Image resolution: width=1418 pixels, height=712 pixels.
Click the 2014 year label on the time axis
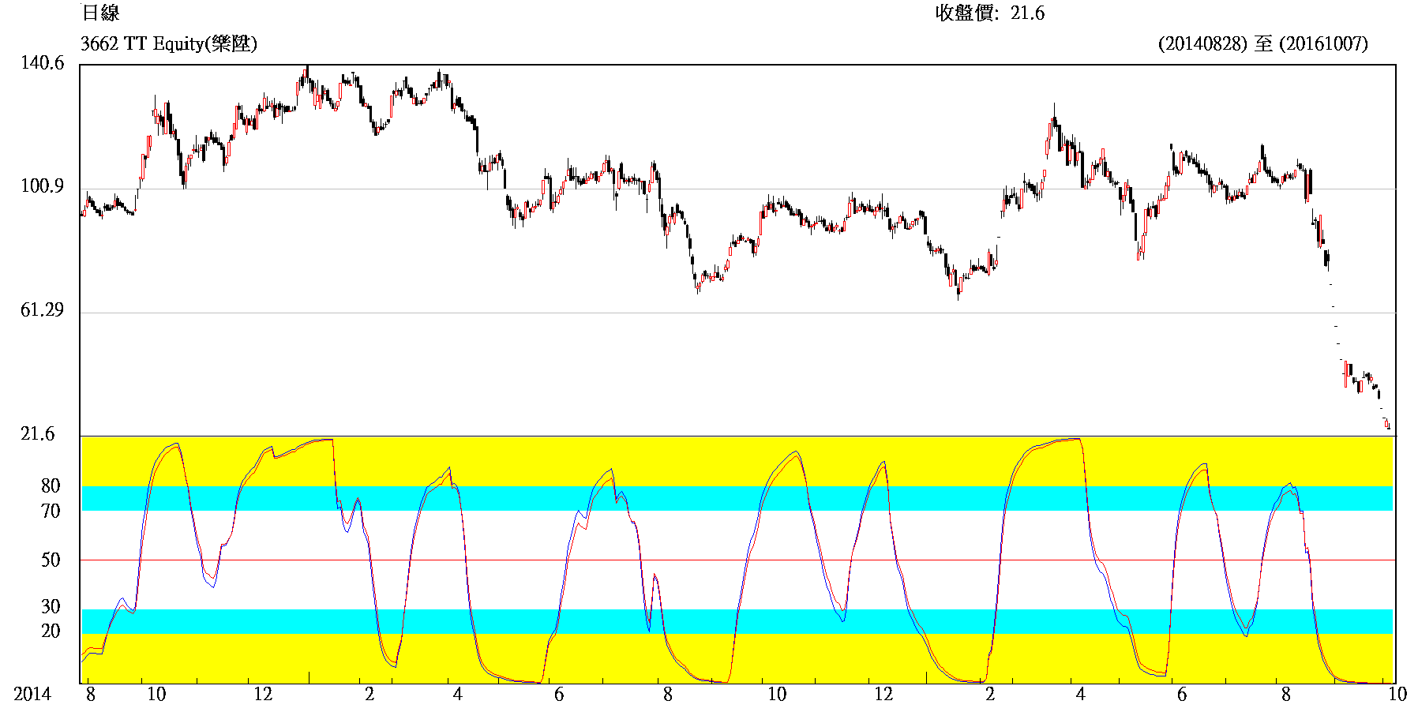pos(32,695)
